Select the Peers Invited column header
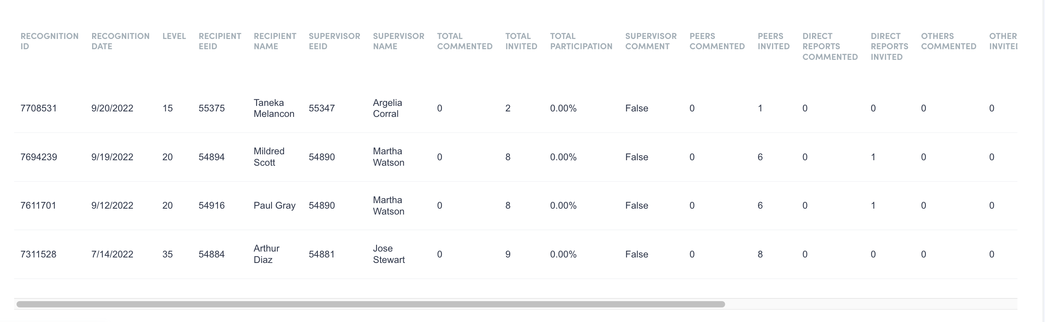Screen dimensions: 1045x322 (773, 41)
